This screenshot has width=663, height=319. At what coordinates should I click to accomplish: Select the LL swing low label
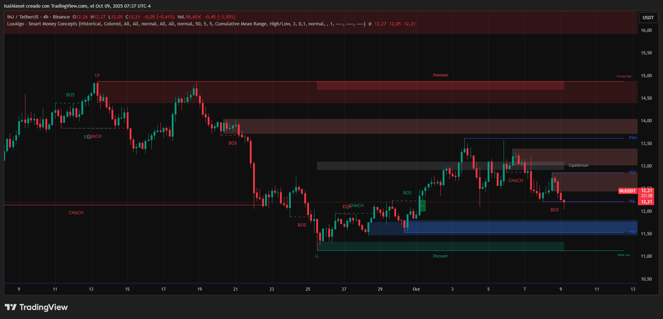click(x=317, y=256)
